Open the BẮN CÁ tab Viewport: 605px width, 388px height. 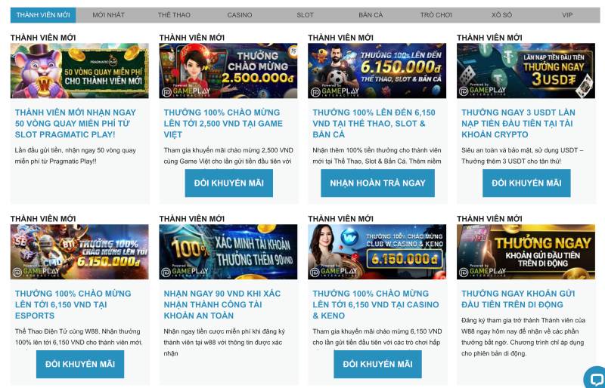point(371,15)
